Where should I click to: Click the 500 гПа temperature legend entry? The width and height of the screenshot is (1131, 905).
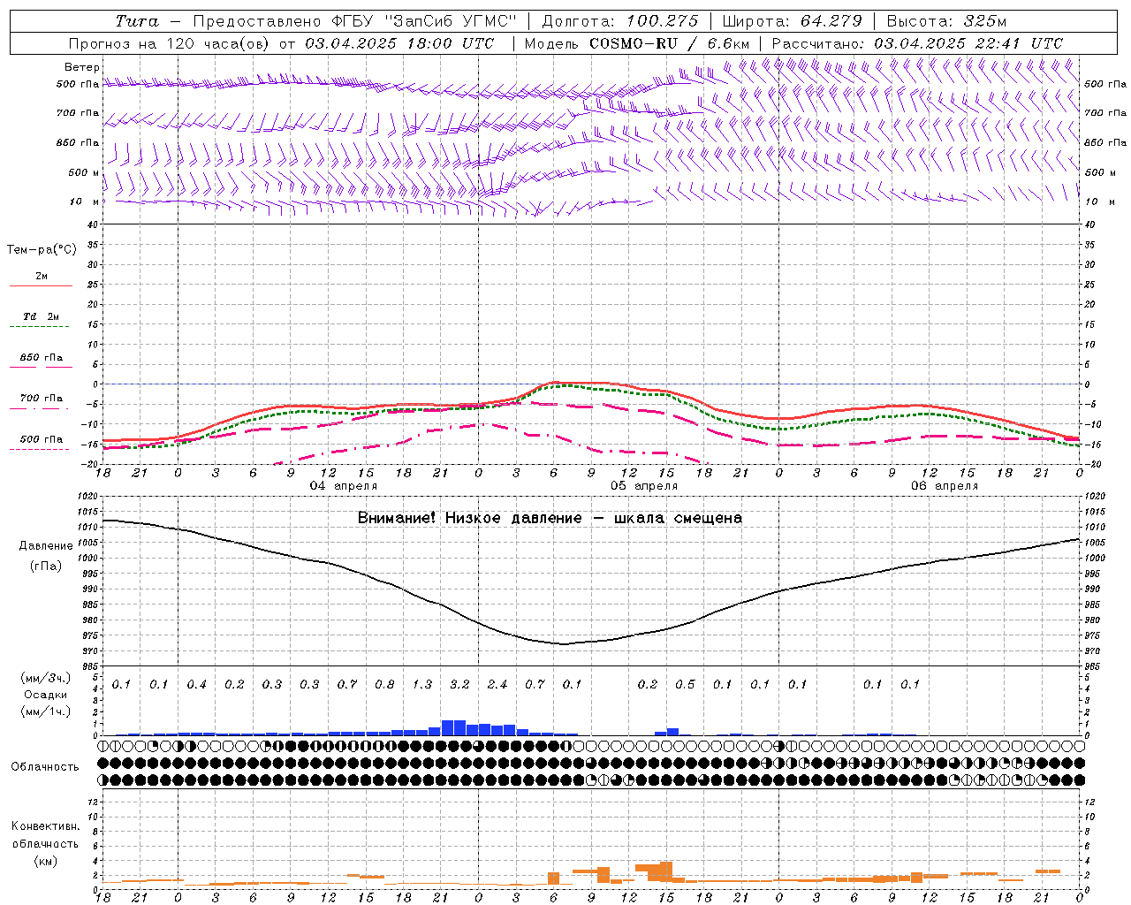(x=41, y=439)
